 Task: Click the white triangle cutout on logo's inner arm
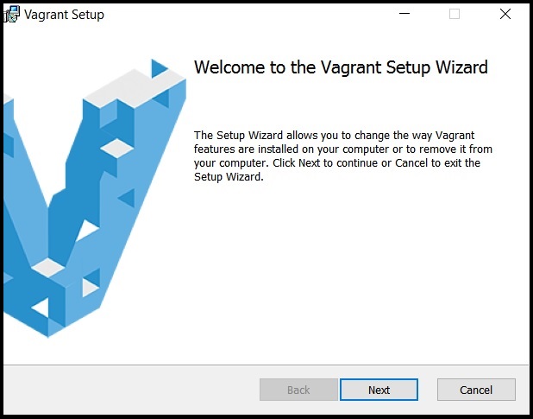coord(86,230)
